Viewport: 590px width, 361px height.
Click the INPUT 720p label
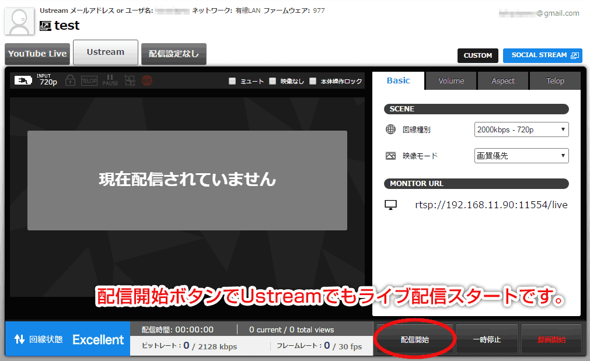pyautogui.click(x=47, y=80)
